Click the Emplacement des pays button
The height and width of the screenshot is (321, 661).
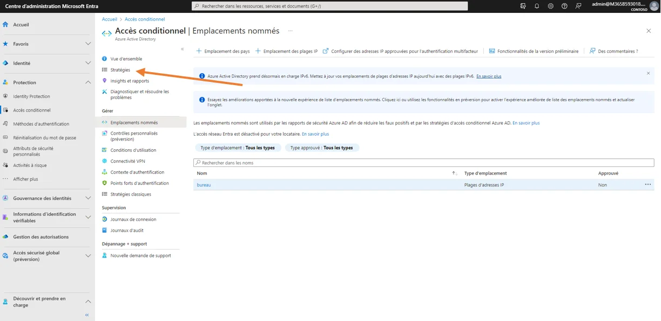click(x=222, y=51)
